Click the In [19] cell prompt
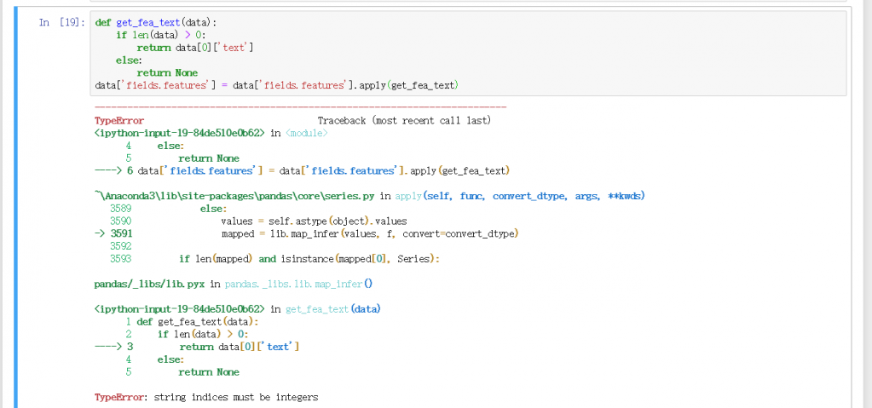The height and width of the screenshot is (408, 872). [61, 22]
